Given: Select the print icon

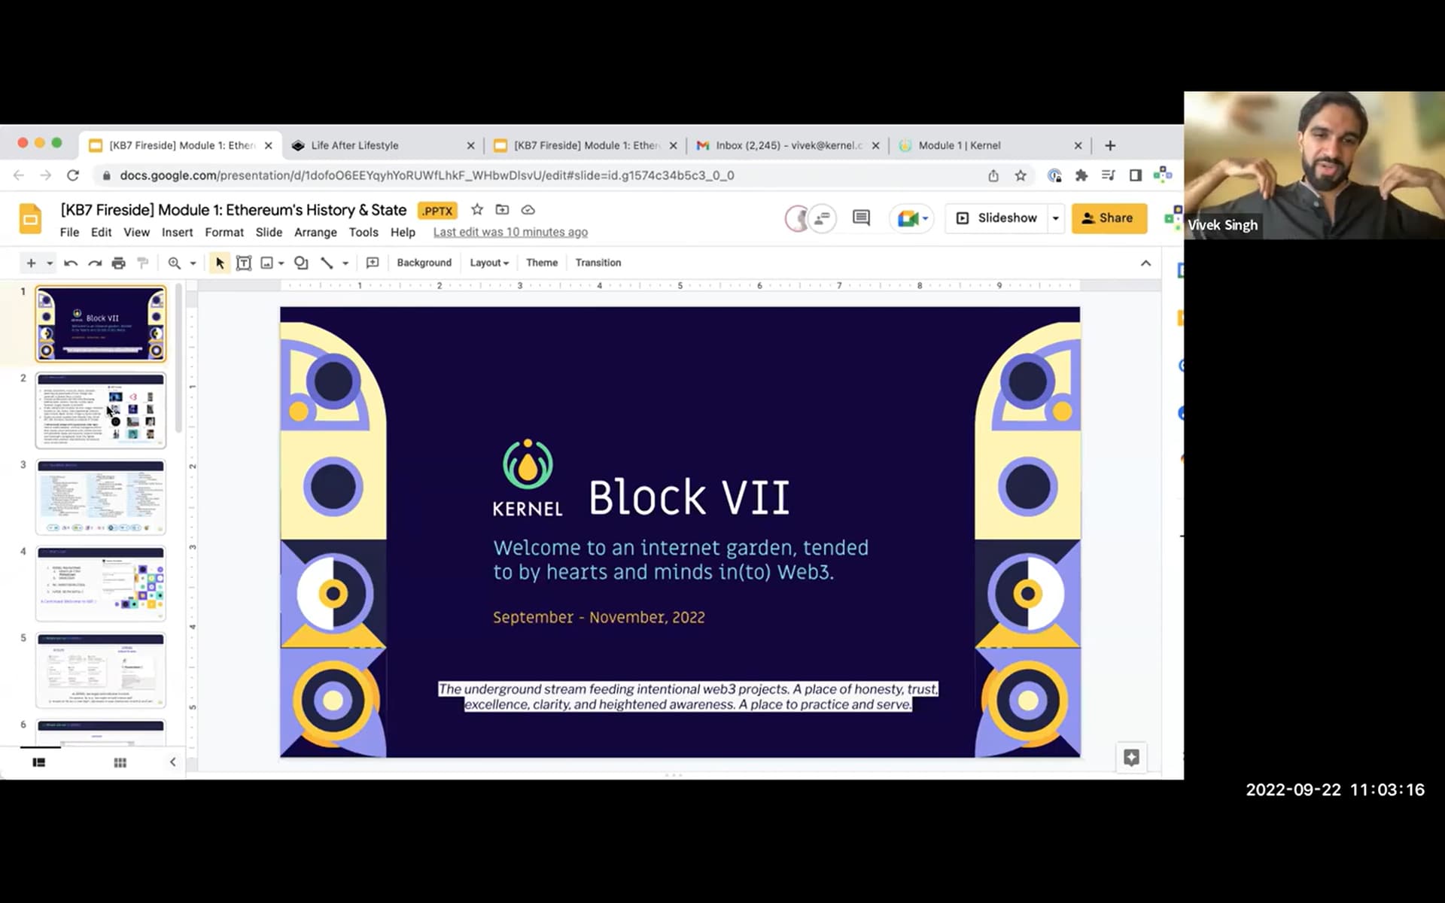Looking at the screenshot, I should click(118, 263).
